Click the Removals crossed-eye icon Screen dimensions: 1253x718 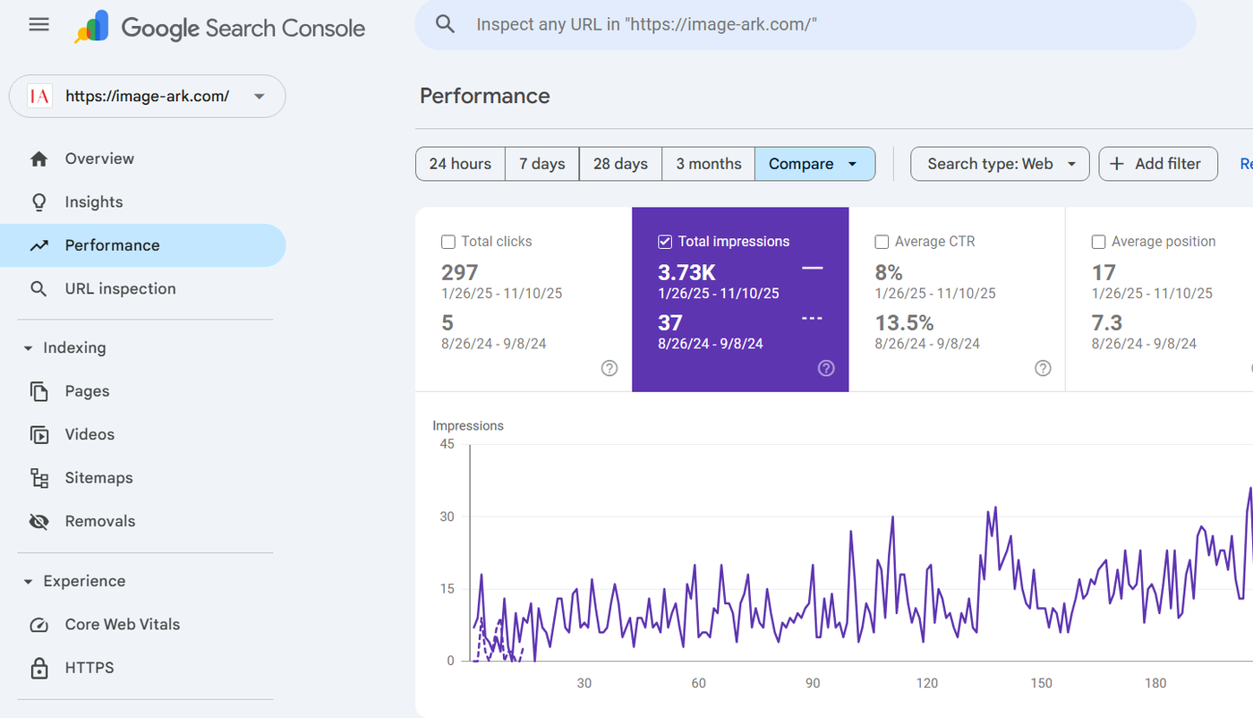pos(38,521)
